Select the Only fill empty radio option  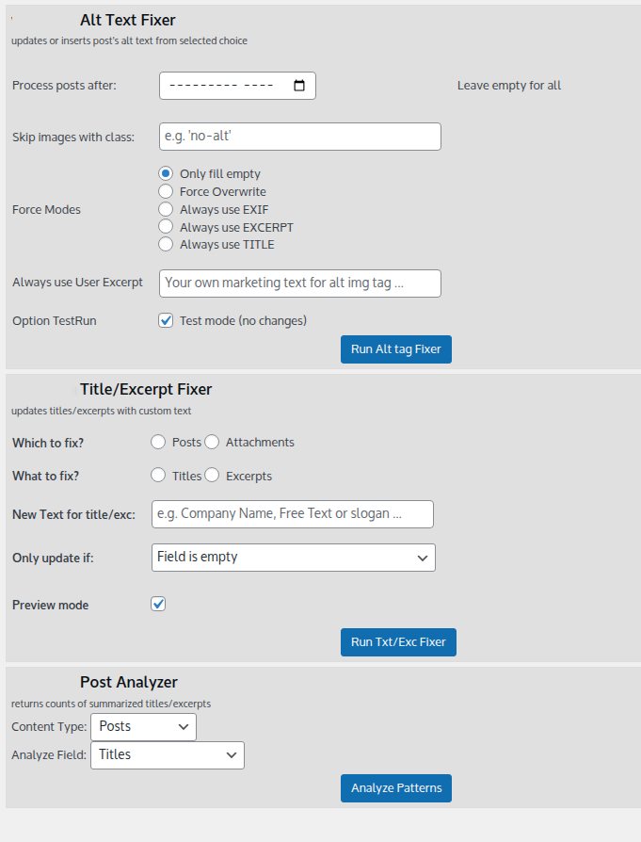click(166, 173)
